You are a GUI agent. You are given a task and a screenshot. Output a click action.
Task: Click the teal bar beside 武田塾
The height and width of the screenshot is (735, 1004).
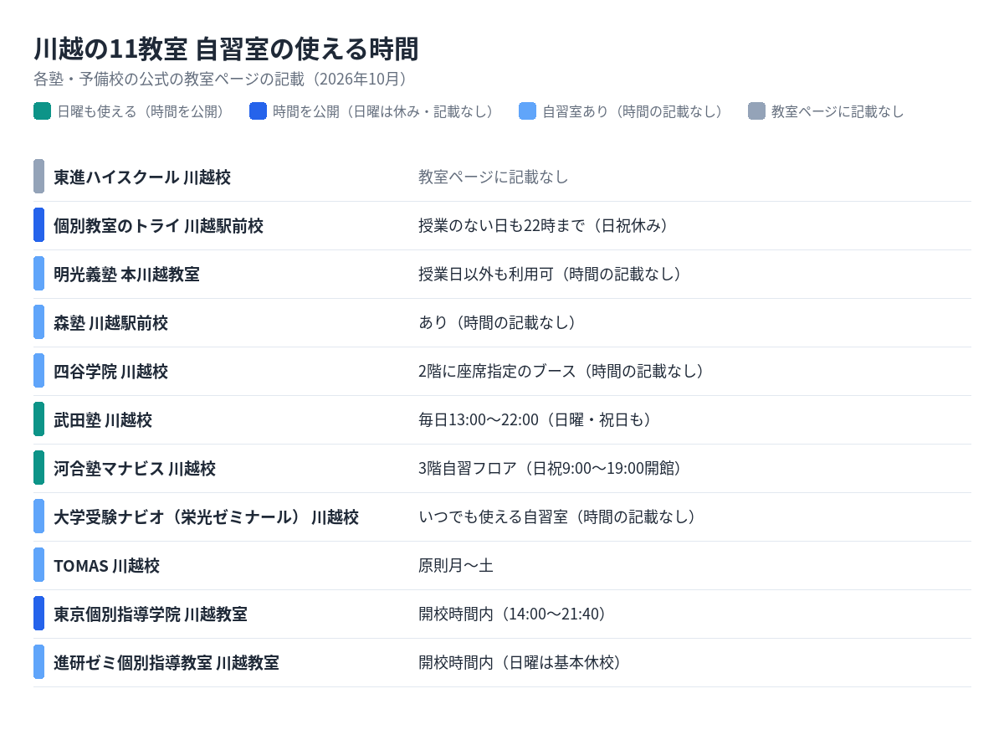point(38,419)
